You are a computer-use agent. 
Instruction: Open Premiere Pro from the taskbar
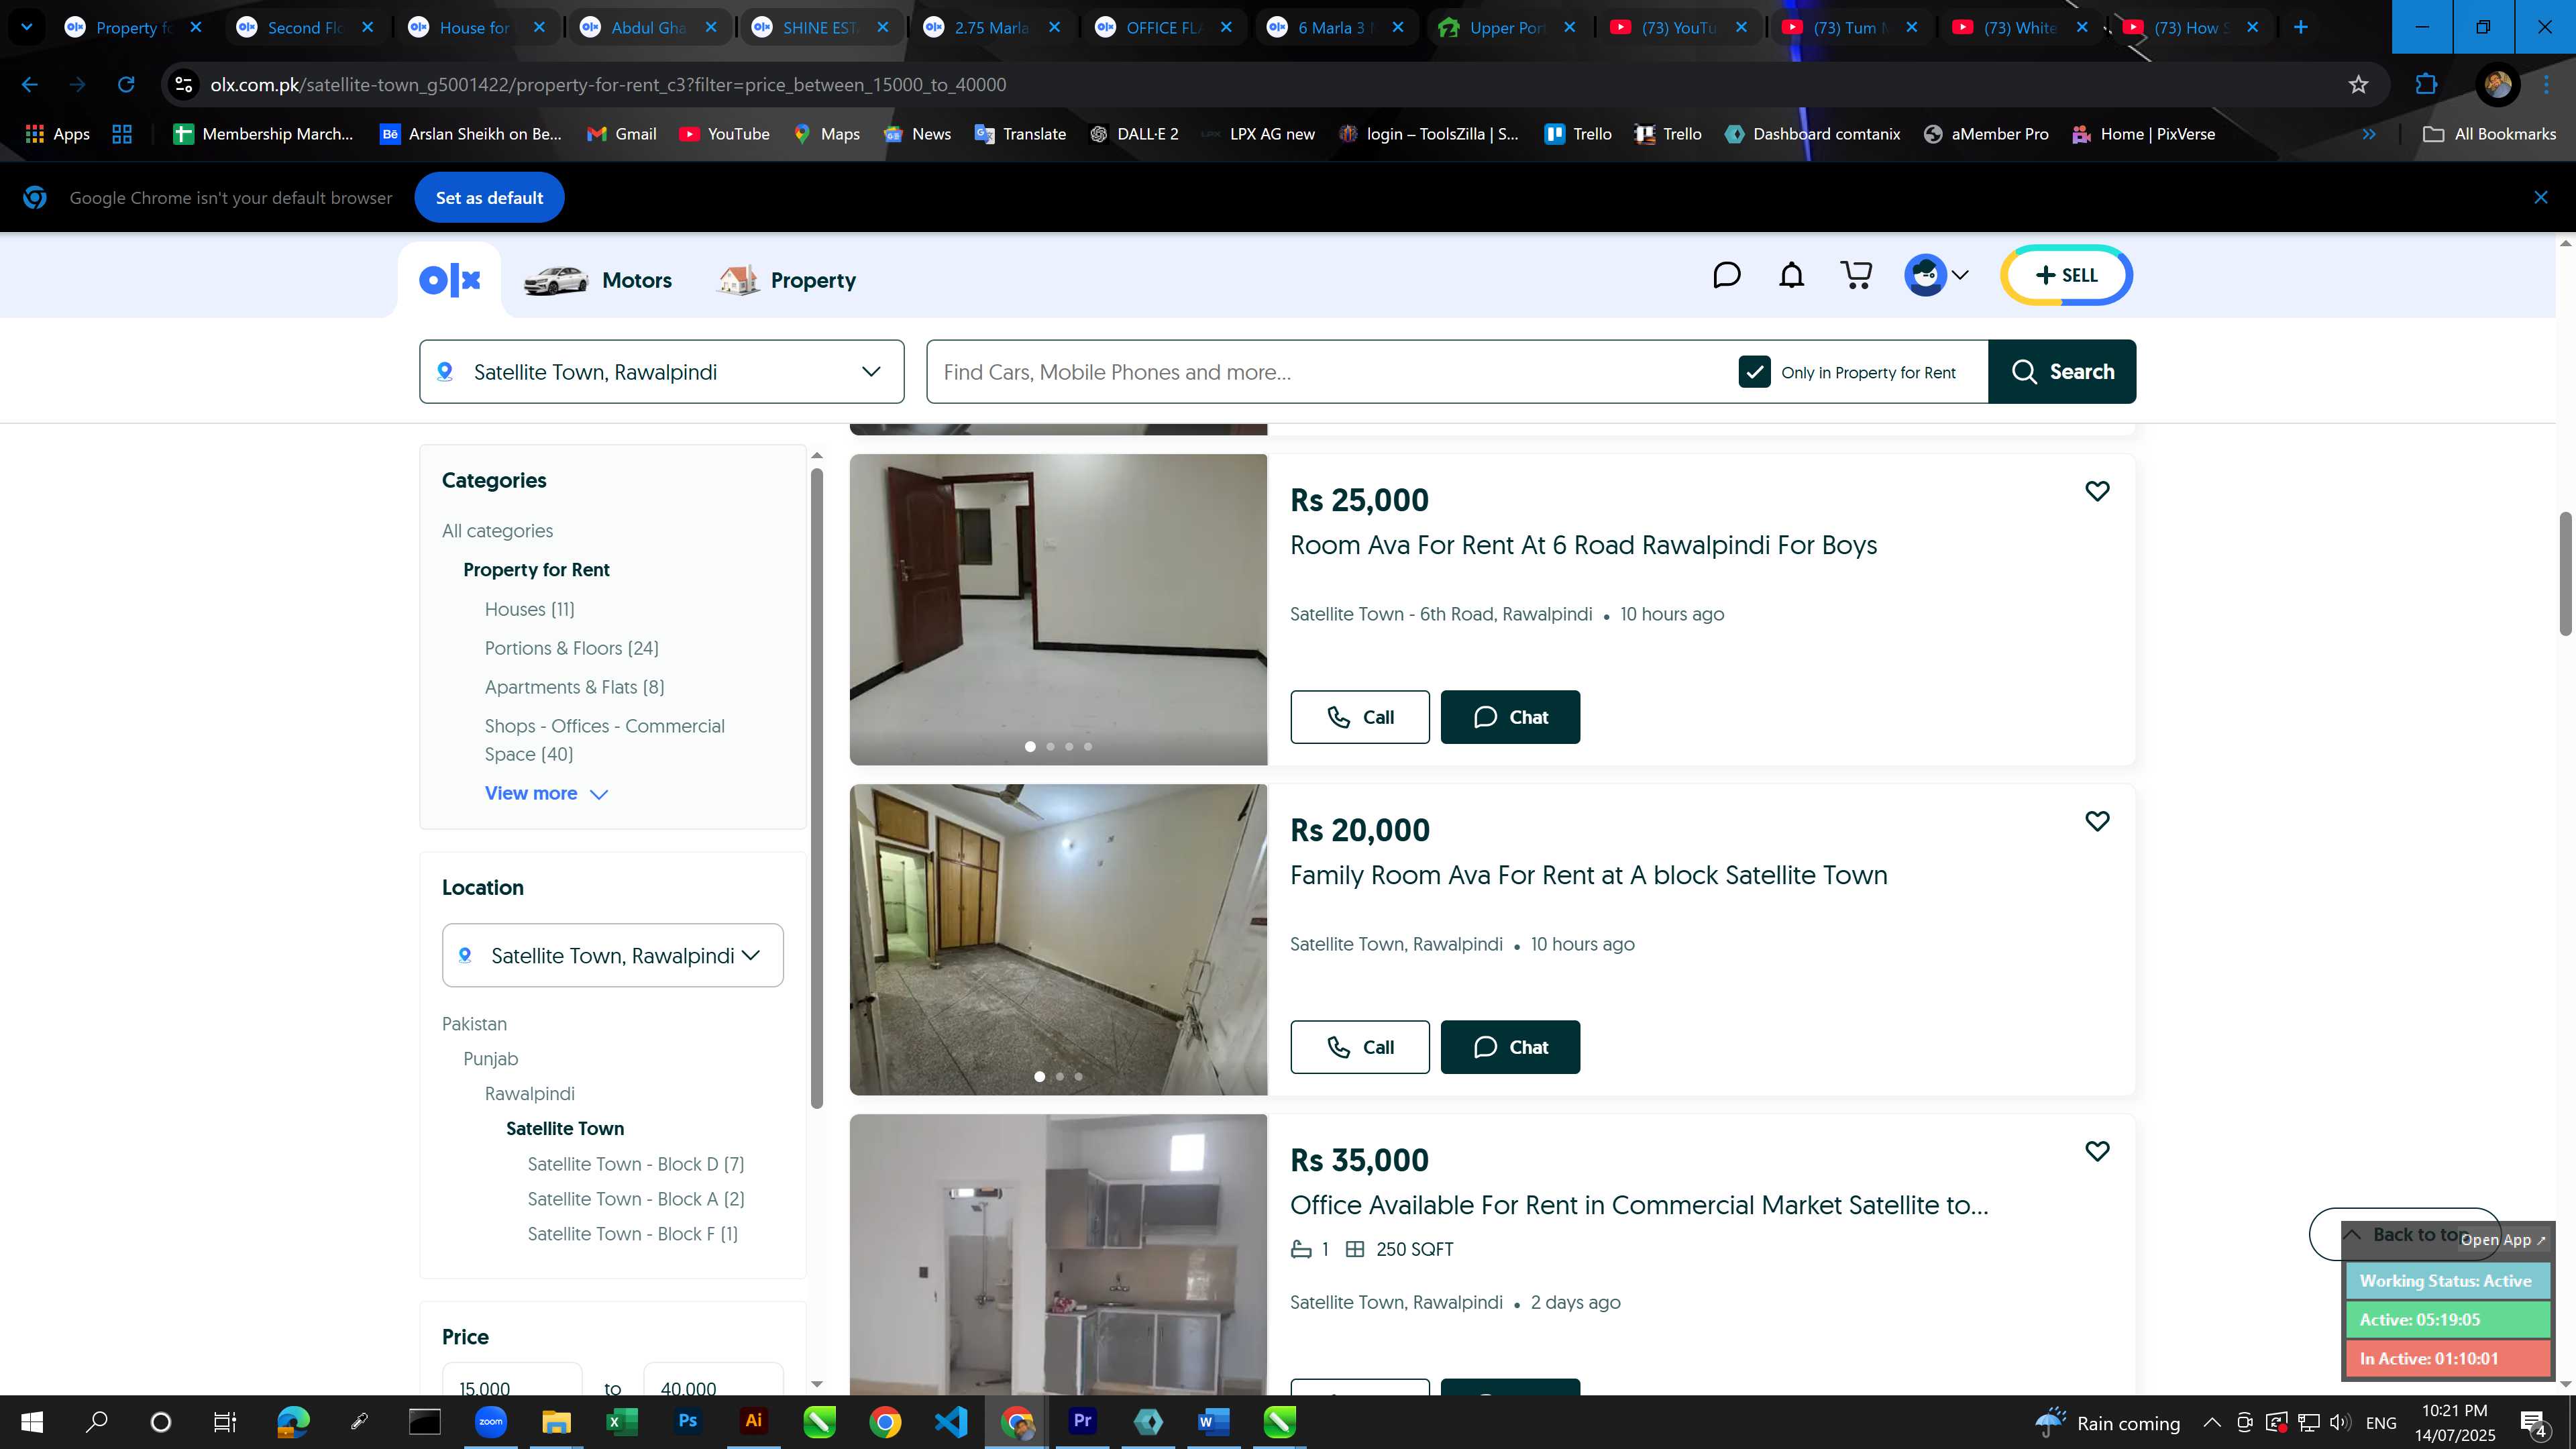pyautogui.click(x=1082, y=1422)
